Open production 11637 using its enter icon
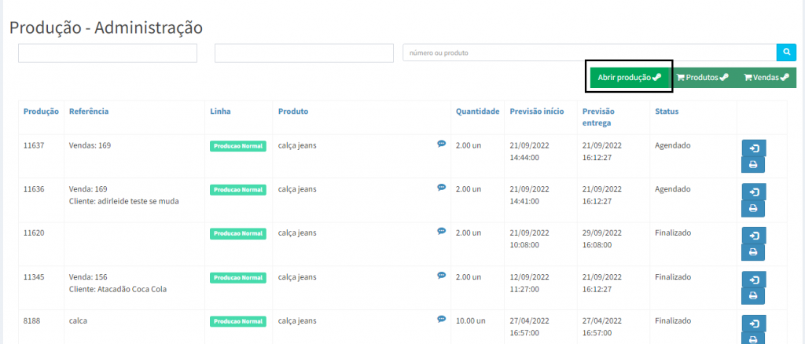The width and height of the screenshot is (805, 344). (x=753, y=148)
